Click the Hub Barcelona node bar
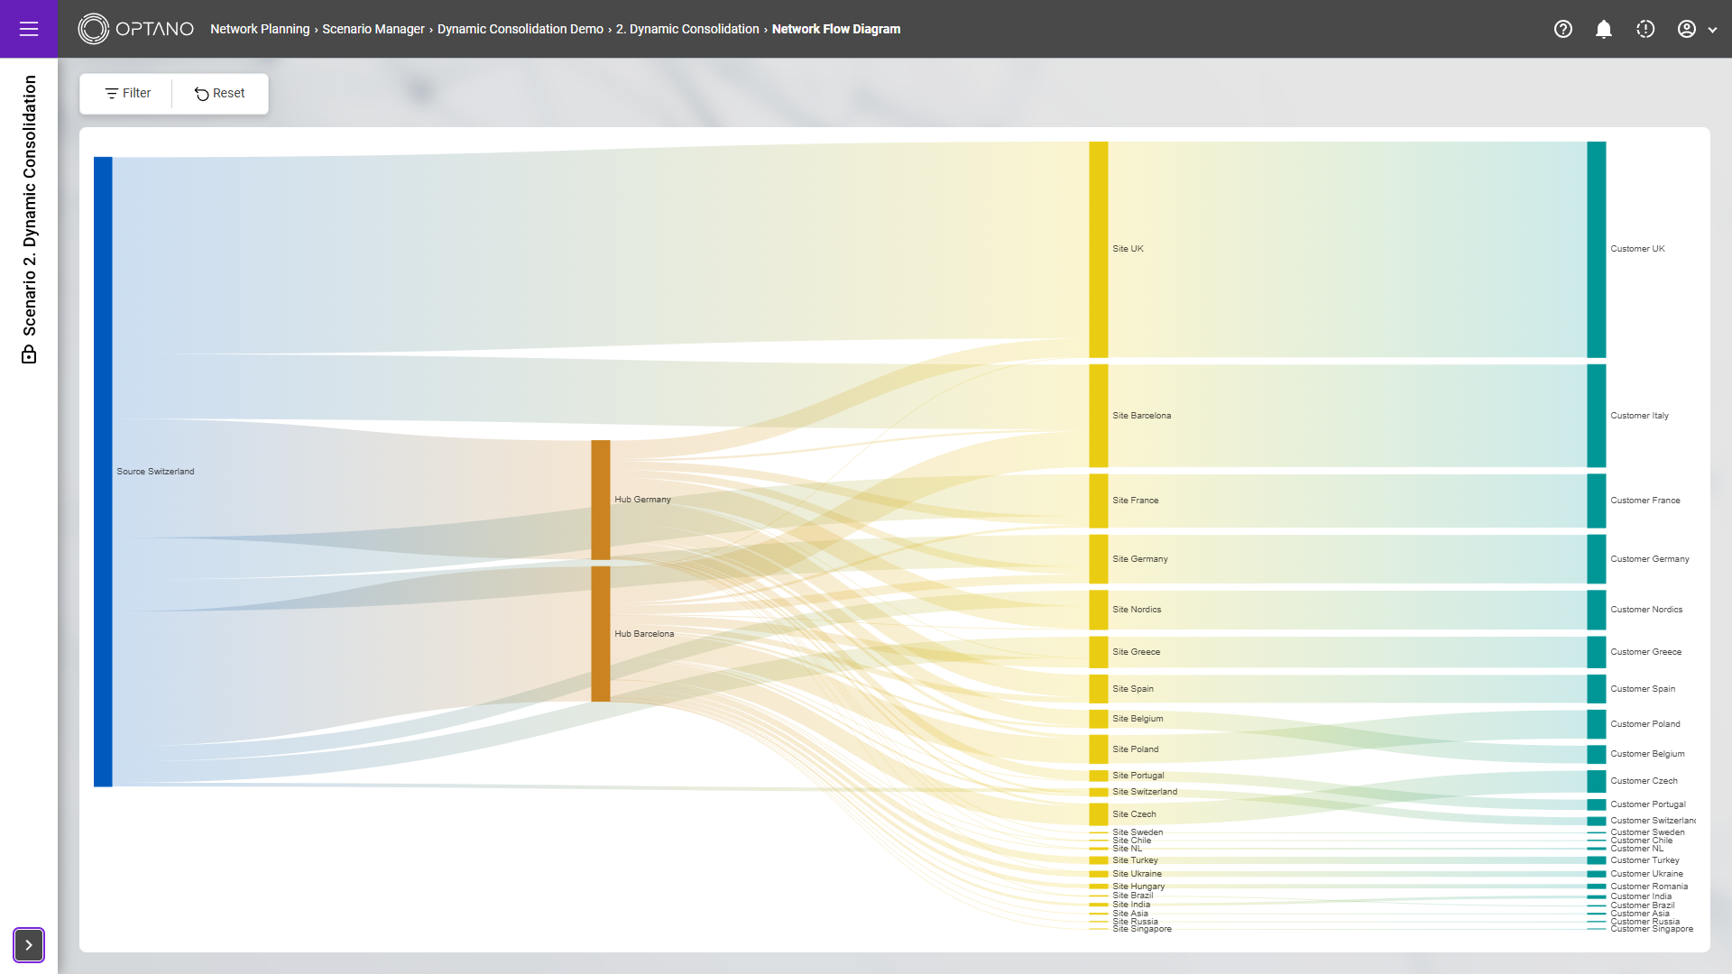The height and width of the screenshot is (974, 1732). [601, 633]
